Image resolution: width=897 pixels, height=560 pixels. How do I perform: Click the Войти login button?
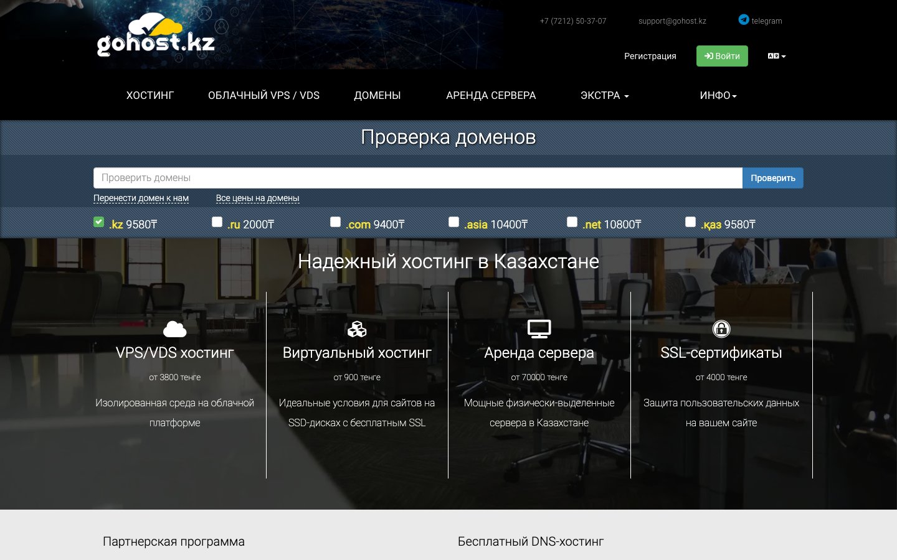[x=722, y=56]
